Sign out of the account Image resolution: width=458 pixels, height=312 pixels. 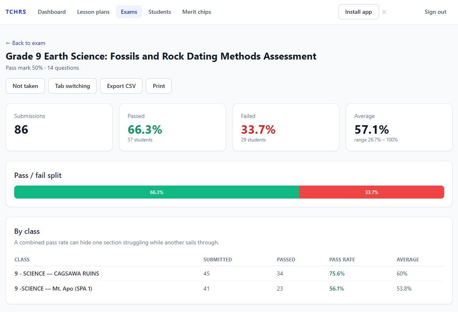point(435,12)
